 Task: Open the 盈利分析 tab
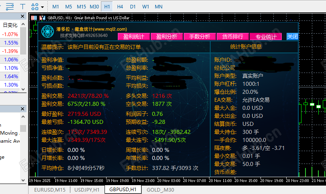tap(167, 37)
